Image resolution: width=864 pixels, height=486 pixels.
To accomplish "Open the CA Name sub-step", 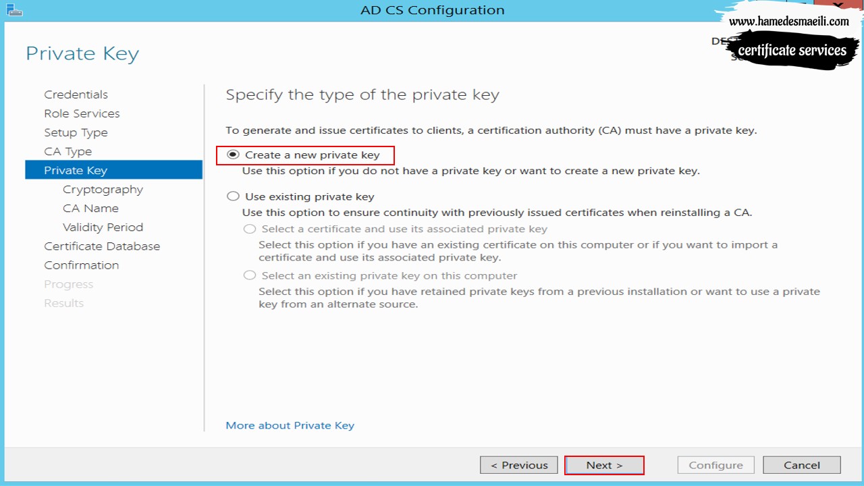I will point(90,209).
